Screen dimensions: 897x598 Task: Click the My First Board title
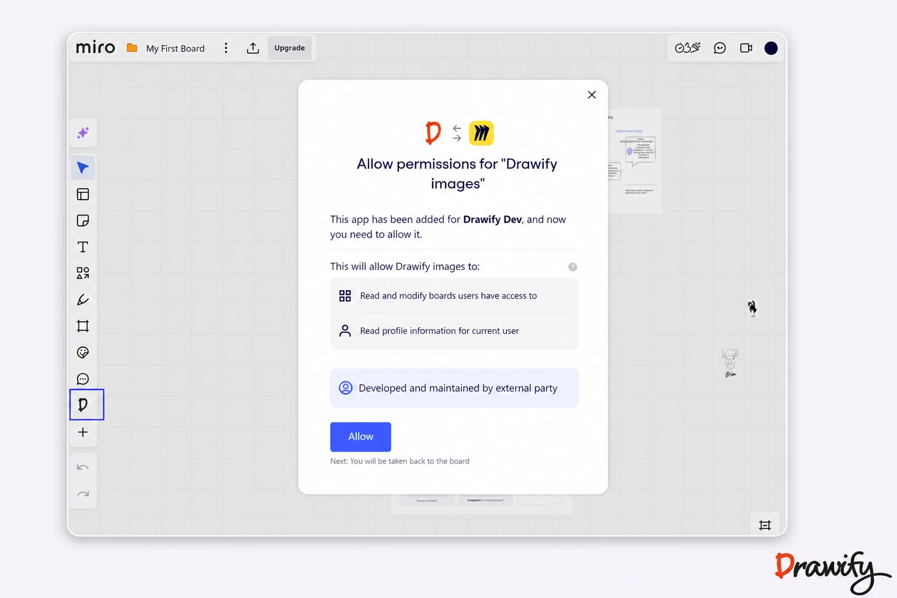[x=175, y=48]
